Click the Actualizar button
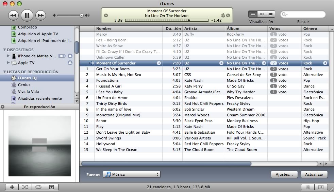The height and width of the screenshot is (192, 334). tap(314, 174)
